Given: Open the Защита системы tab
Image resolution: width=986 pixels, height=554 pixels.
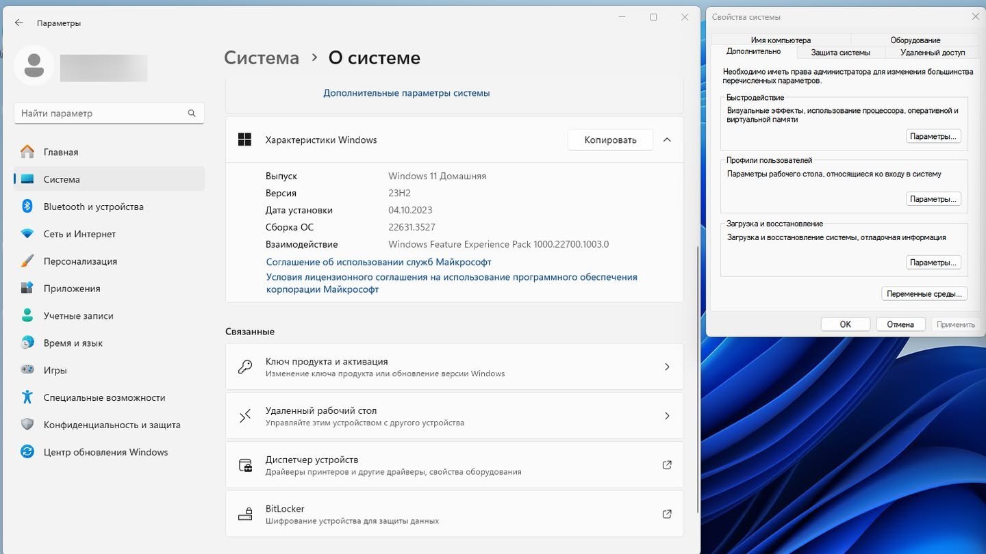Looking at the screenshot, I should click(840, 53).
